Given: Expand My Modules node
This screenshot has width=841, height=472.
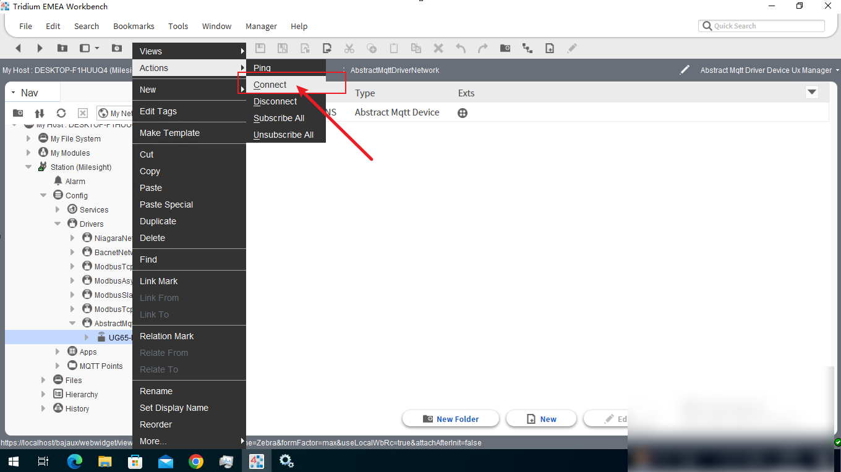Looking at the screenshot, I should click(x=28, y=153).
